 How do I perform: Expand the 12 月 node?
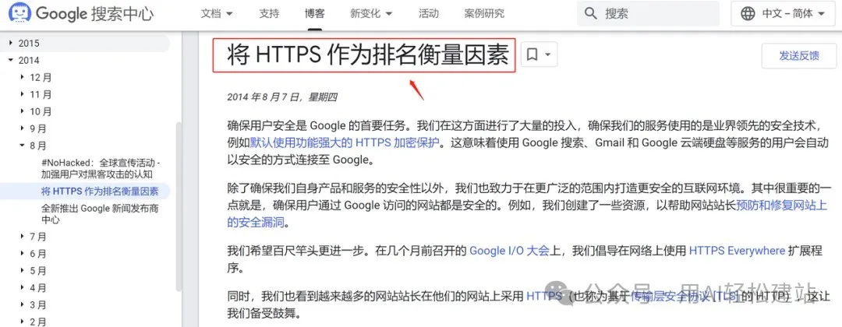[x=23, y=77]
